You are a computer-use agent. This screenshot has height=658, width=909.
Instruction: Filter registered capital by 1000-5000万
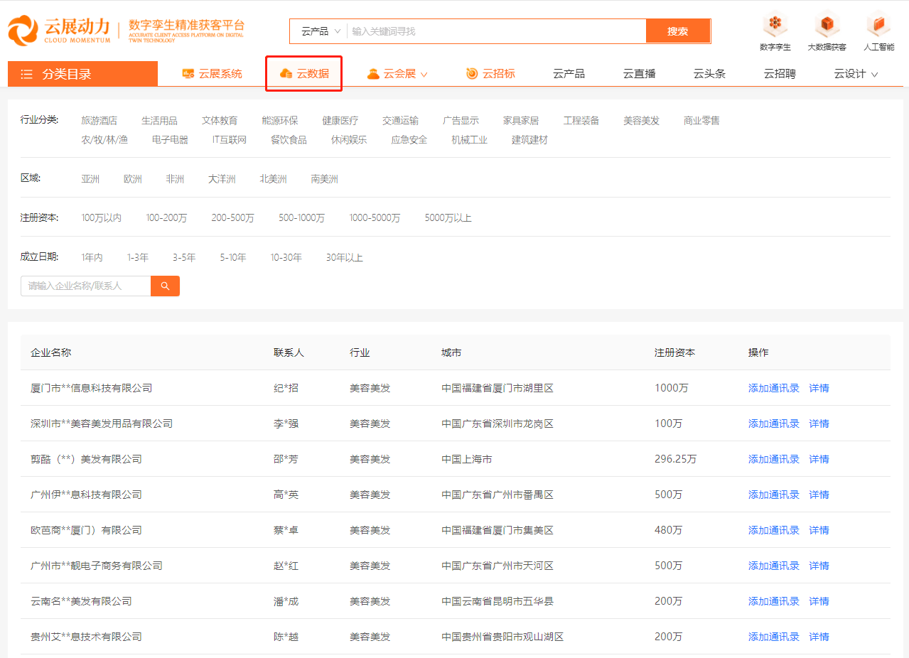tap(375, 217)
